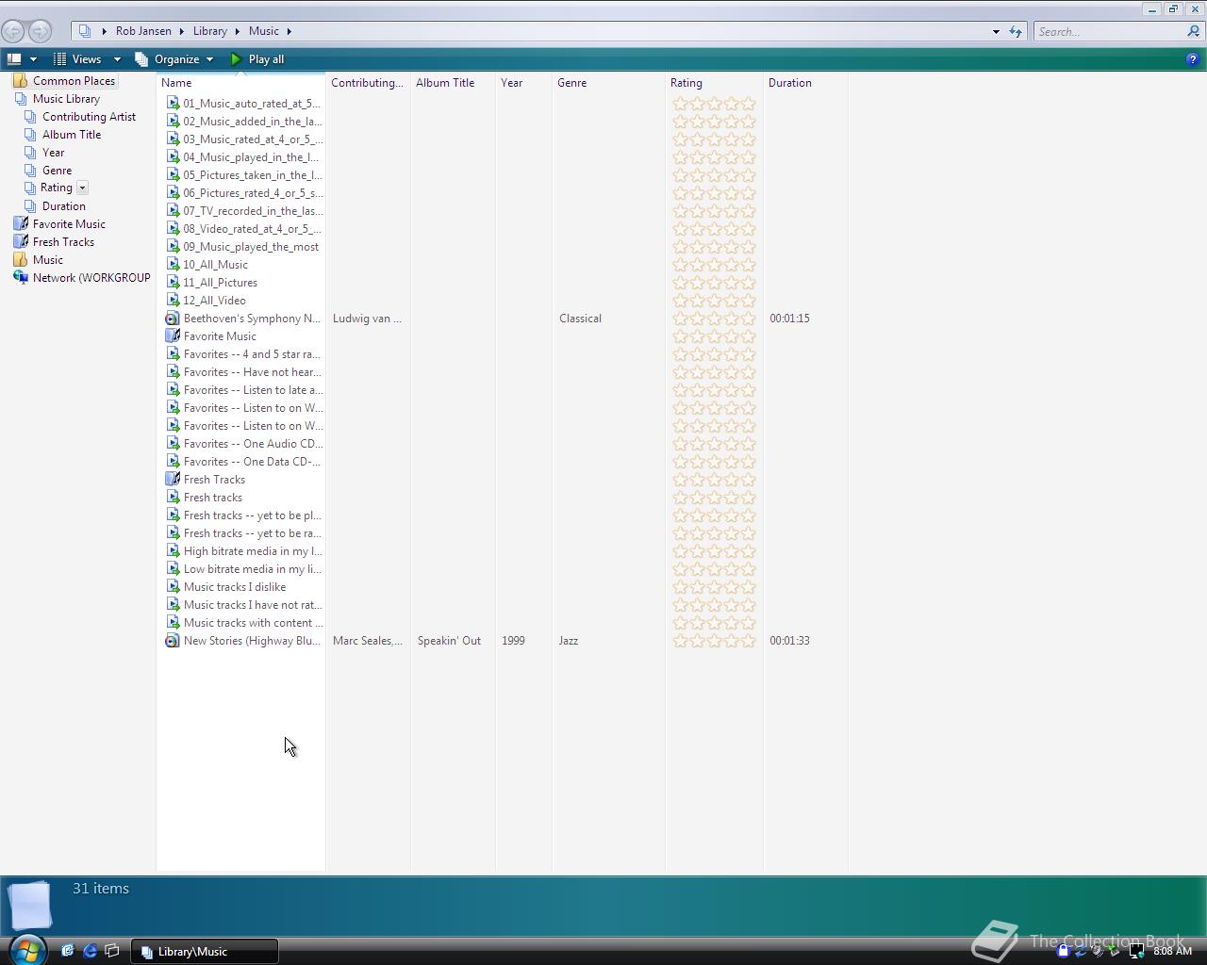Select Contributing Artist in sidebar tree
Screen dimensions: 1207x965
[89, 117]
